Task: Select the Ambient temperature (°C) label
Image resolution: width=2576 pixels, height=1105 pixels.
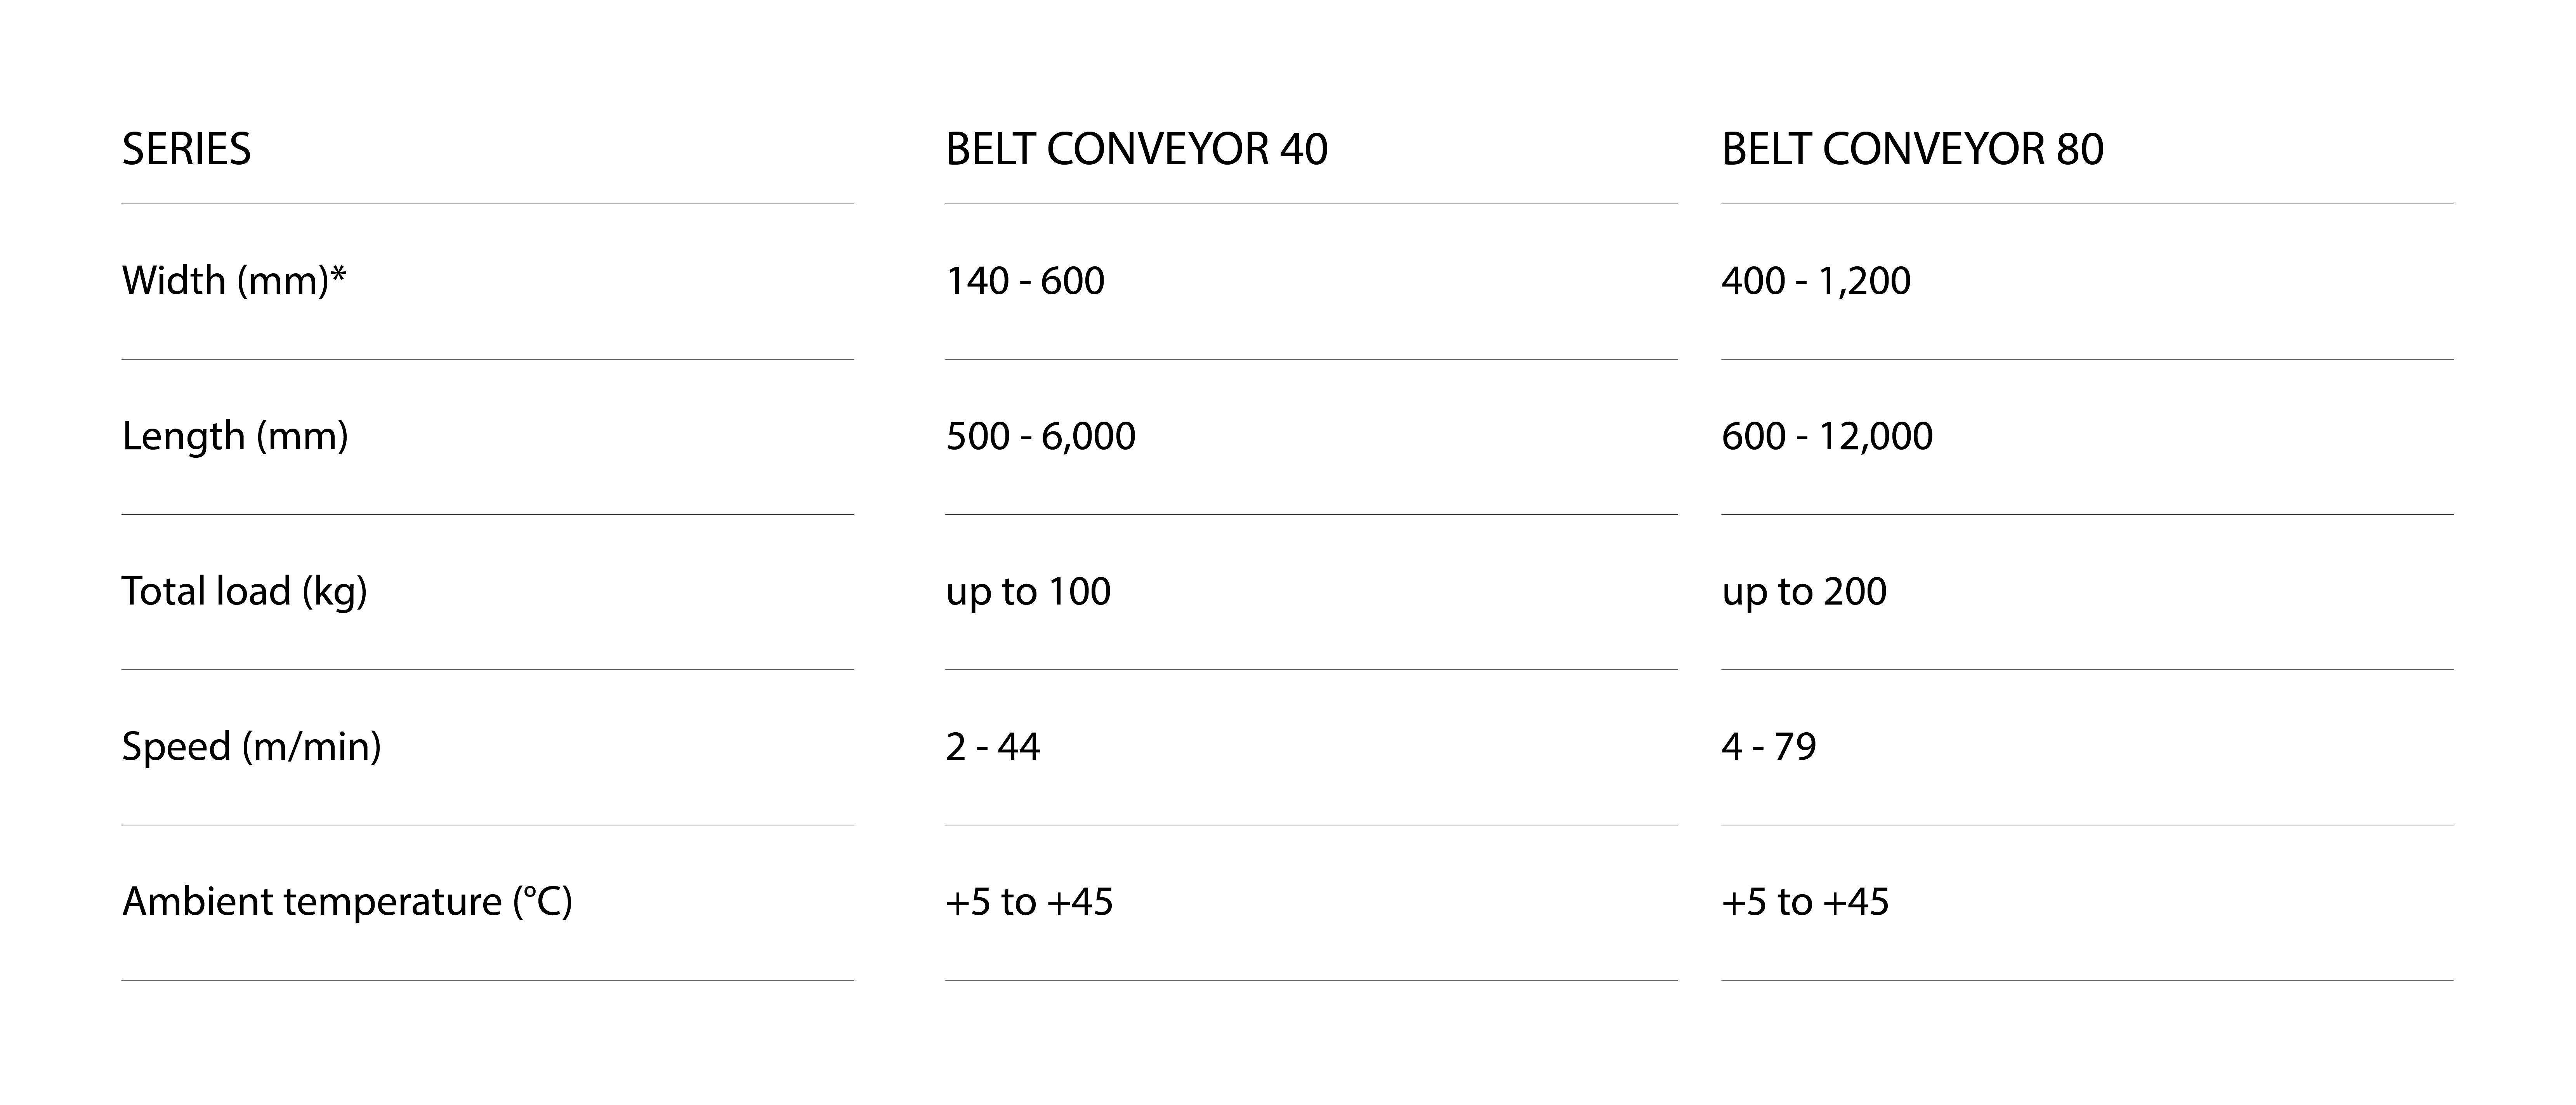Action: 347,902
